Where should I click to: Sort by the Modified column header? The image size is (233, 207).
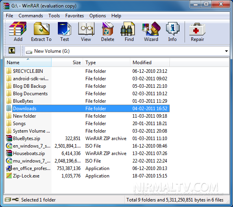click(x=150, y=62)
